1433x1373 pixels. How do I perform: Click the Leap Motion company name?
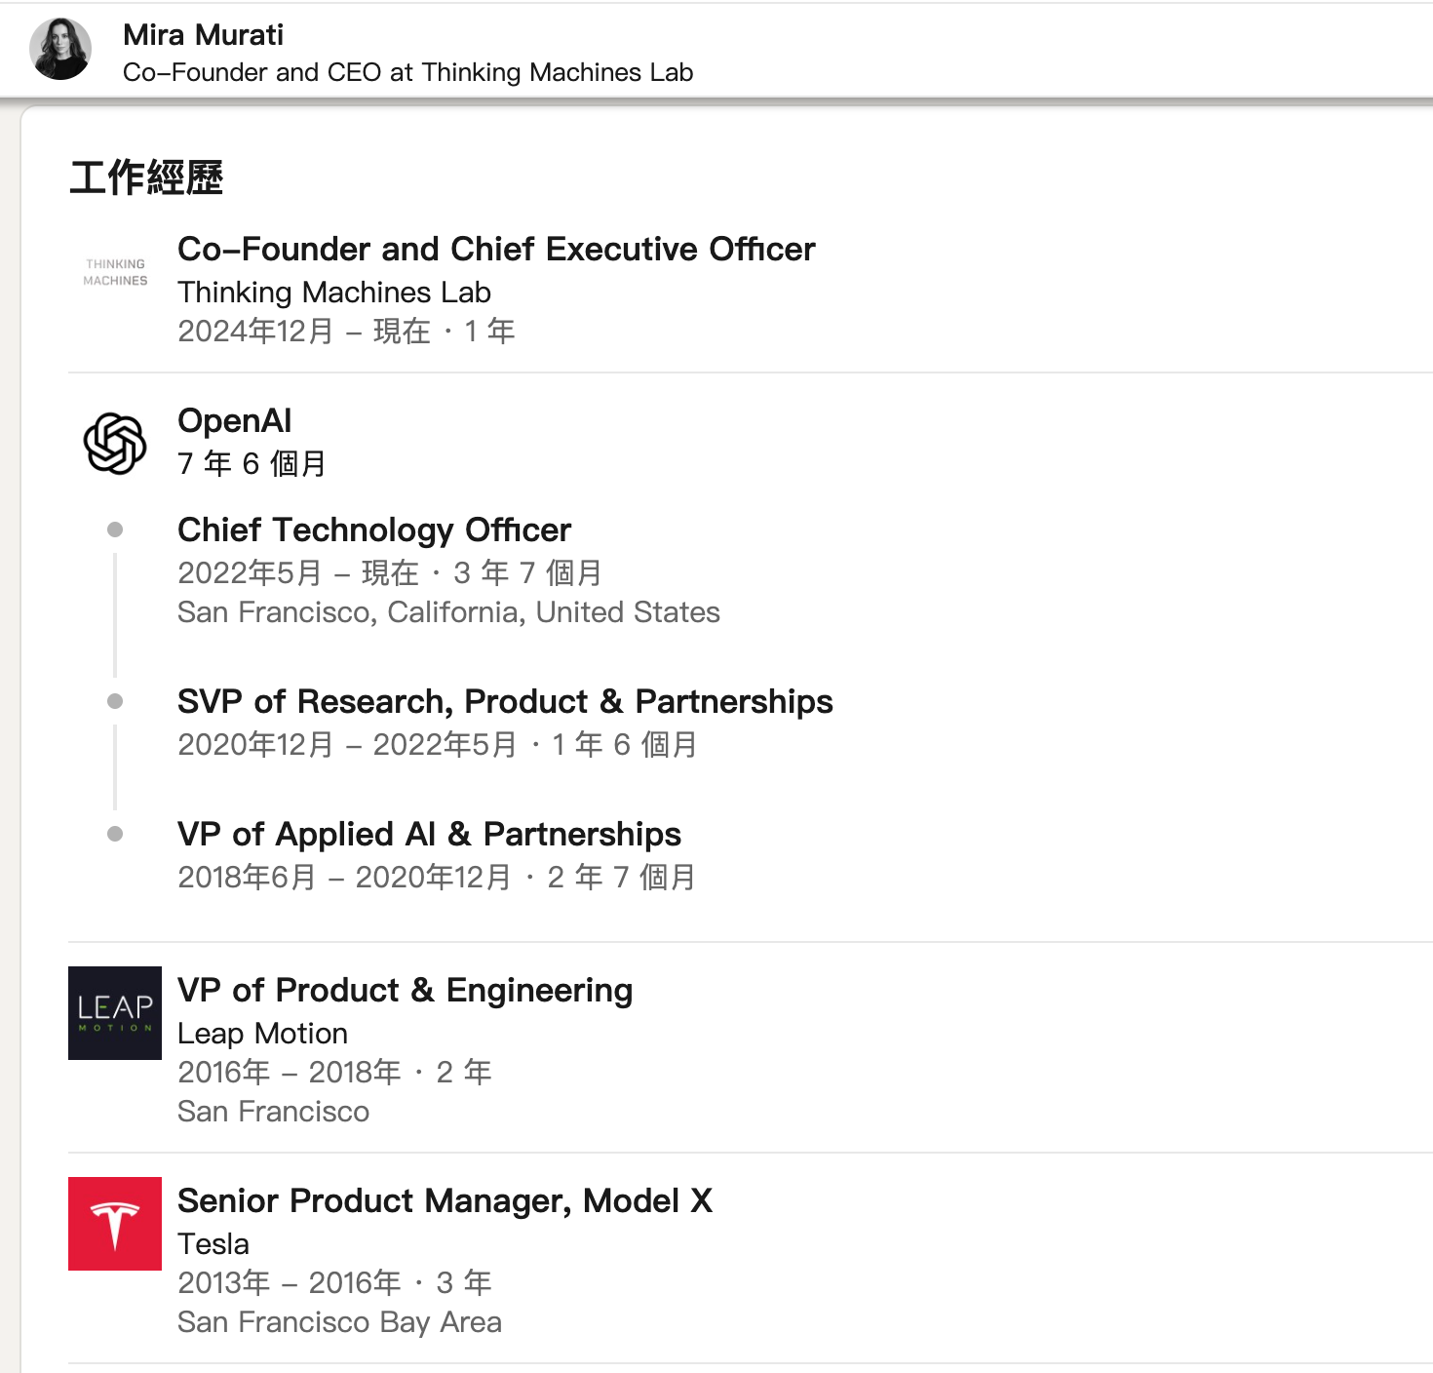tap(262, 1034)
